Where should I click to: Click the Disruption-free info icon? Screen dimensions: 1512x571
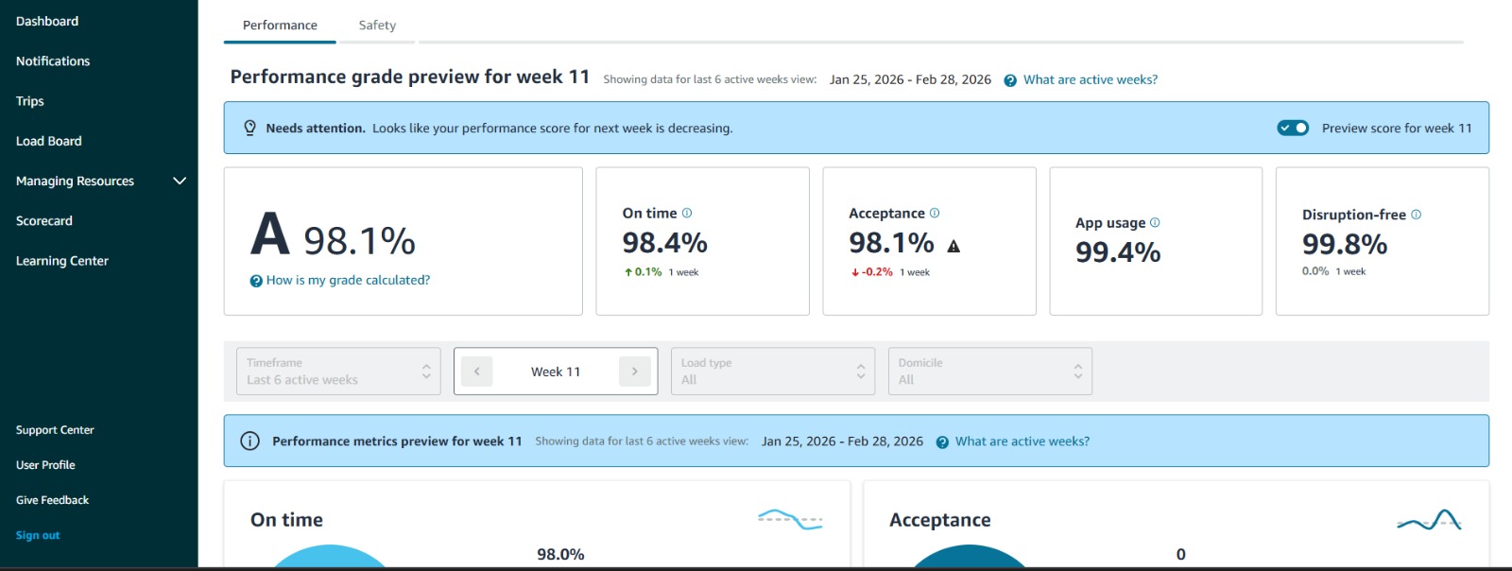[x=1416, y=215]
